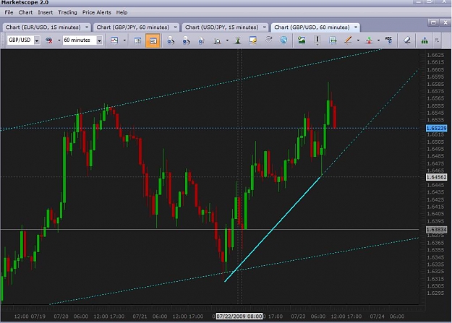Click the 07/20 date on time axis
Image resolution: width=452 pixels, height=323 pixels.
click(x=61, y=316)
